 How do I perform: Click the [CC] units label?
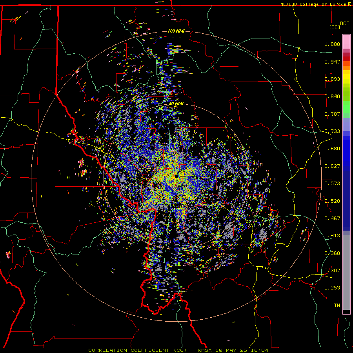tap(335, 27)
